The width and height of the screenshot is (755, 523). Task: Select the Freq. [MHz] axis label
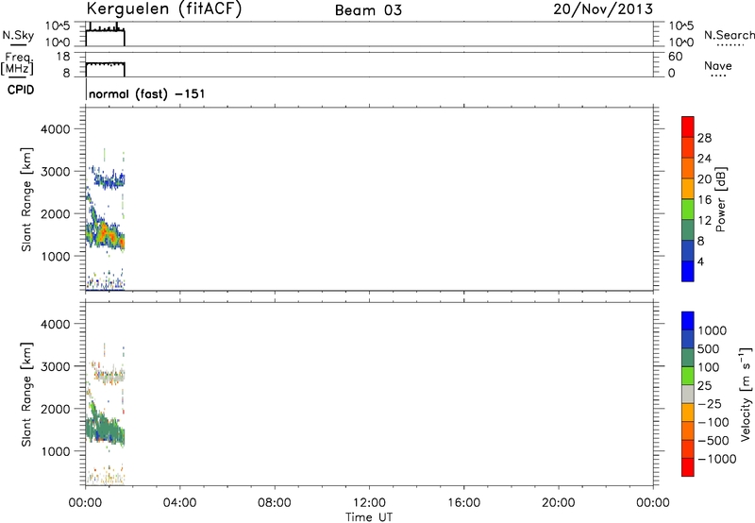tap(17, 63)
